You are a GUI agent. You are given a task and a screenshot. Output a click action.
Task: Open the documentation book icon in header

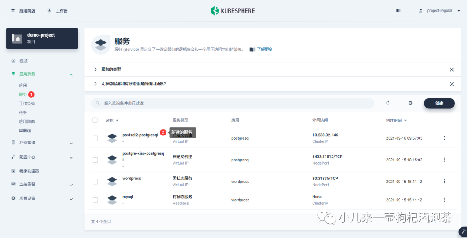point(398,11)
